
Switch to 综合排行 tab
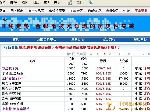tap(109, 39)
